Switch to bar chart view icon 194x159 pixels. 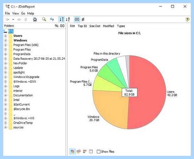point(85,152)
